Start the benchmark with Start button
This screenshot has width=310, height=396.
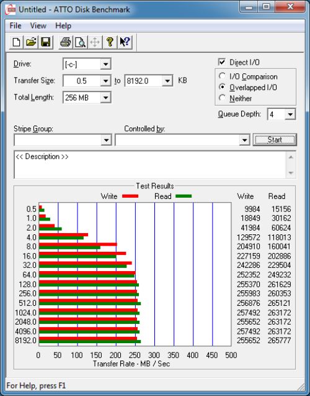[275, 140]
